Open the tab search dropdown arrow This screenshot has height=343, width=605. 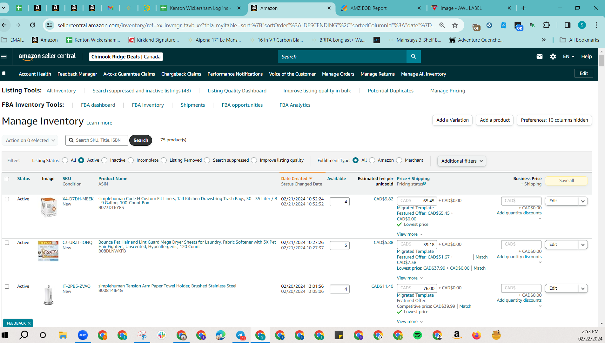[x=4, y=8]
